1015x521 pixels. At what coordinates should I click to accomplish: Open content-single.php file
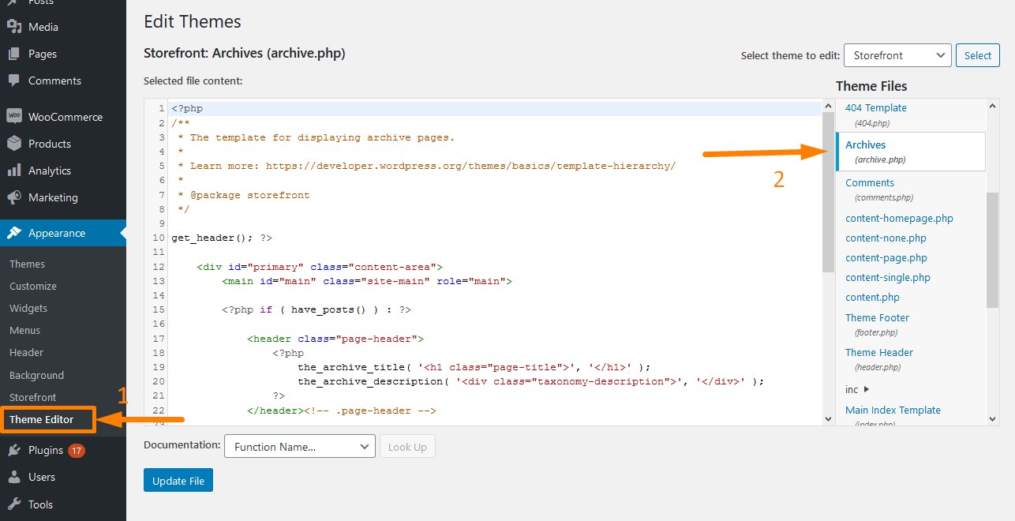[x=888, y=278]
